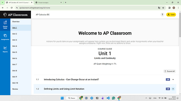The image size is (181, 101).
Task: Bookmark this page with the star icon
Action: [x=163, y=8]
